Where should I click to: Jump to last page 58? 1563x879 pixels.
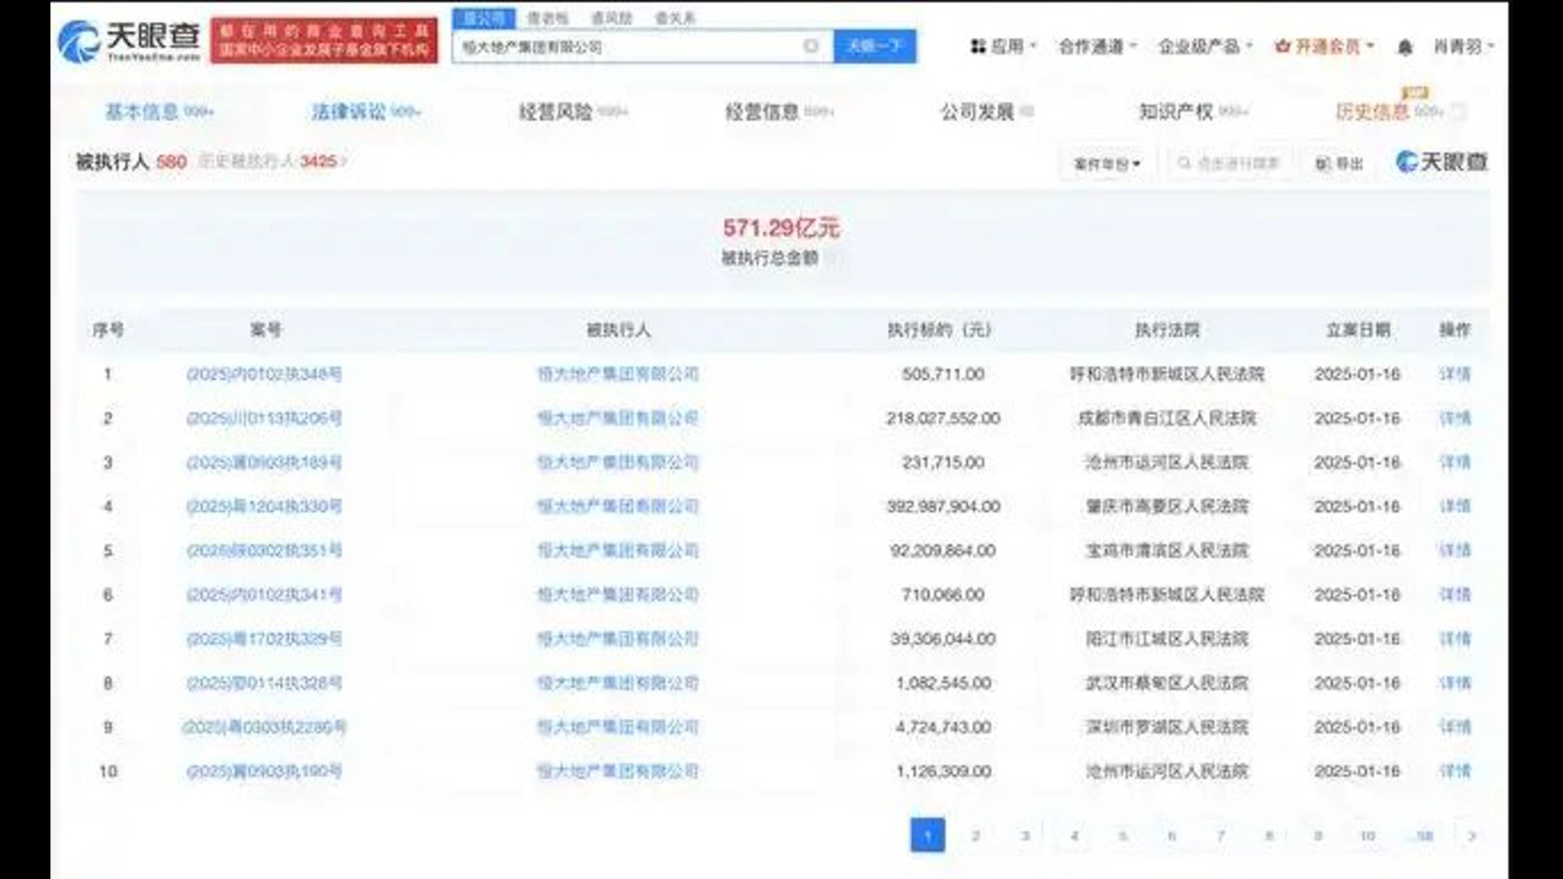pyautogui.click(x=1424, y=836)
